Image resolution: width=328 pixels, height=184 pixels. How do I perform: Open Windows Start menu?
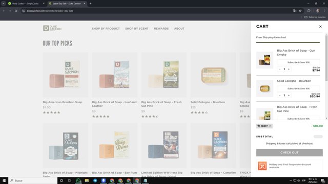(x=4, y=180)
